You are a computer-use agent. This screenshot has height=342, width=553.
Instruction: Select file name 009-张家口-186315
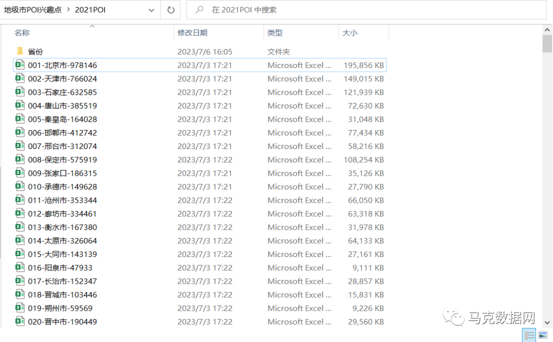pyautogui.click(x=62, y=174)
